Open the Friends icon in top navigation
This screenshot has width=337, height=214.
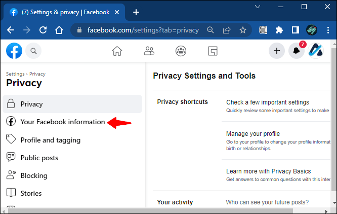pyautogui.click(x=149, y=51)
